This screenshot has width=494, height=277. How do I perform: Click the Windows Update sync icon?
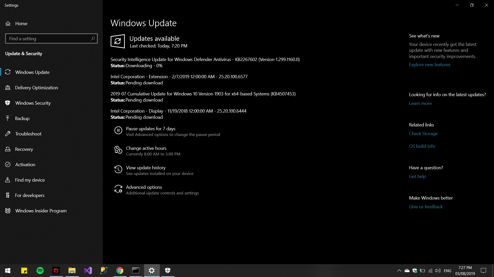click(8, 72)
